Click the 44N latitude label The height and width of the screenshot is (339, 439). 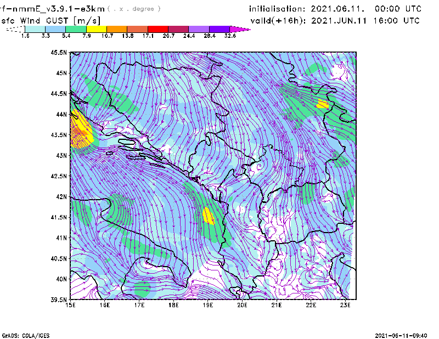[x=61, y=114]
